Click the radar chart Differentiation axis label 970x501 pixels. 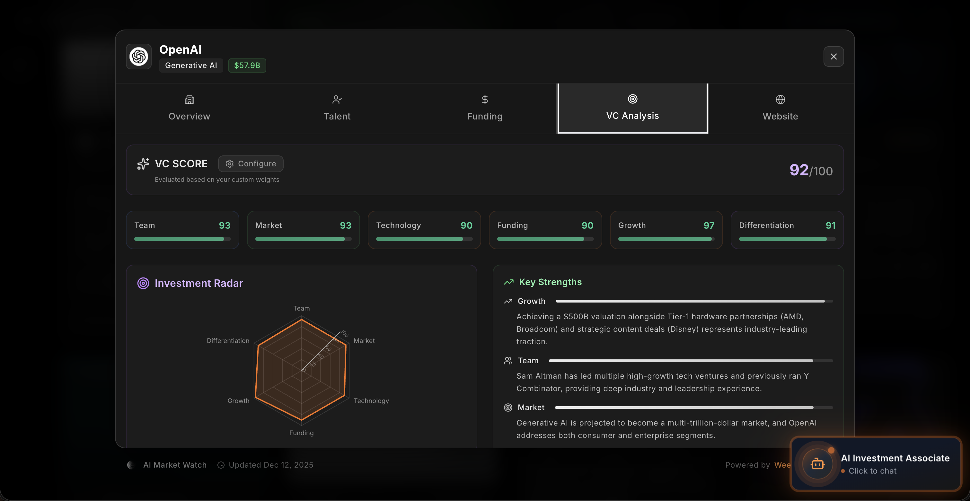click(x=228, y=341)
